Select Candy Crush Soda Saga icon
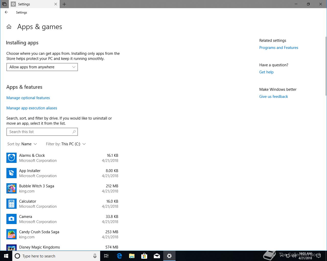This screenshot has width=327, height=261. [x=11, y=234]
